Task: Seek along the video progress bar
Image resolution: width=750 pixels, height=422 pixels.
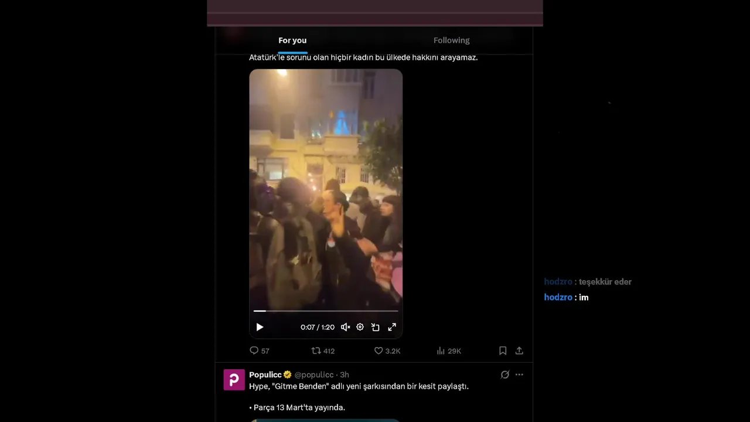Action: (326, 311)
